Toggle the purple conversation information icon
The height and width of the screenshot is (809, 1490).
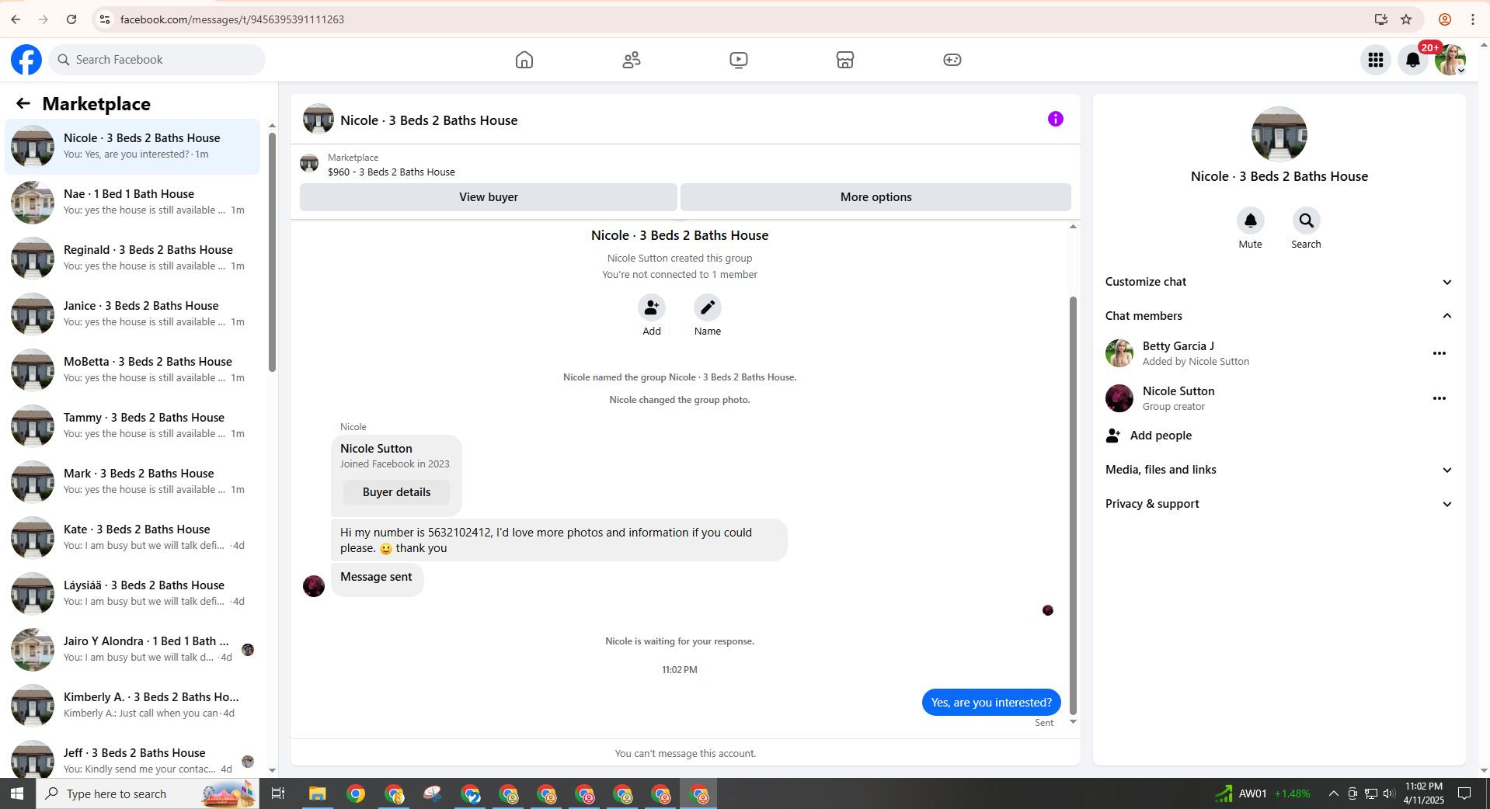pos(1055,119)
